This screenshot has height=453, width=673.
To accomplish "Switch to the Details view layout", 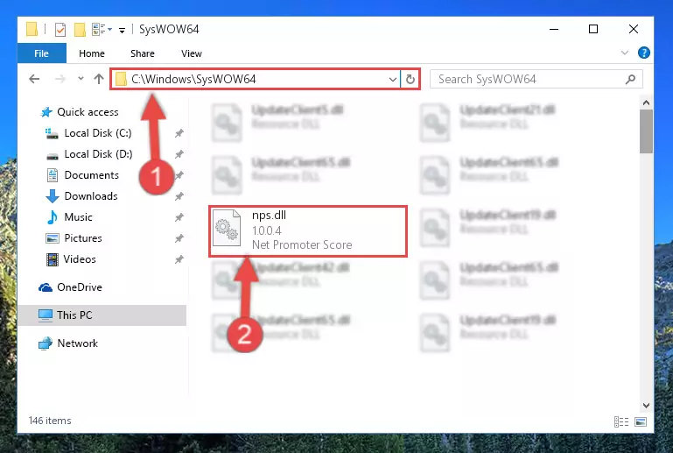I will [621, 421].
